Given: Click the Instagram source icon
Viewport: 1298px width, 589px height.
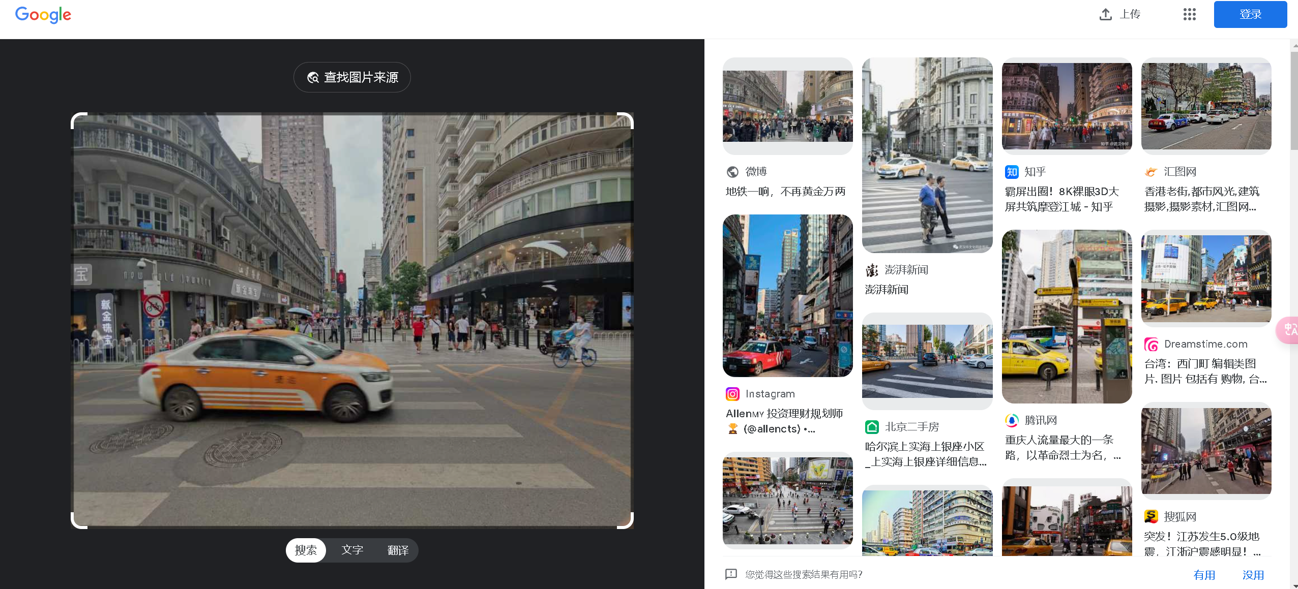Looking at the screenshot, I should click(x=732, y=394).
